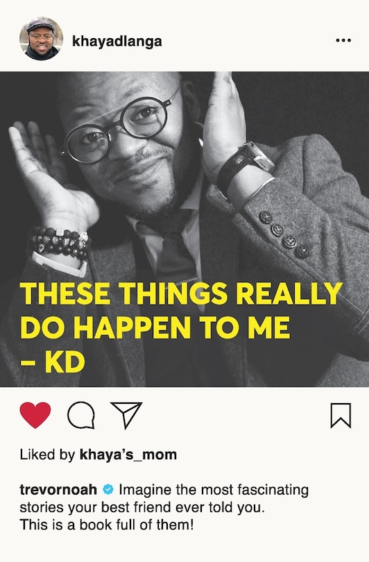Click the yellow '– KD' signature
This screenshot has width=369, height=562.
pos(53,362)
